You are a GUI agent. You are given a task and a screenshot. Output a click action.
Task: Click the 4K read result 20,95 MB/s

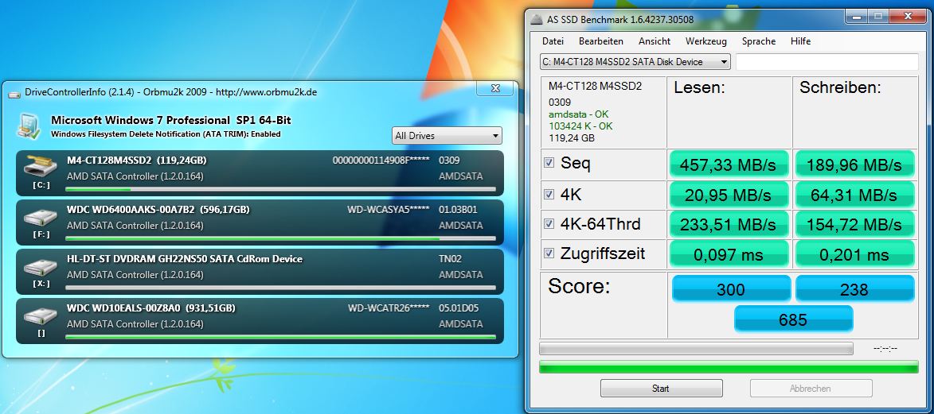point(729,195)
